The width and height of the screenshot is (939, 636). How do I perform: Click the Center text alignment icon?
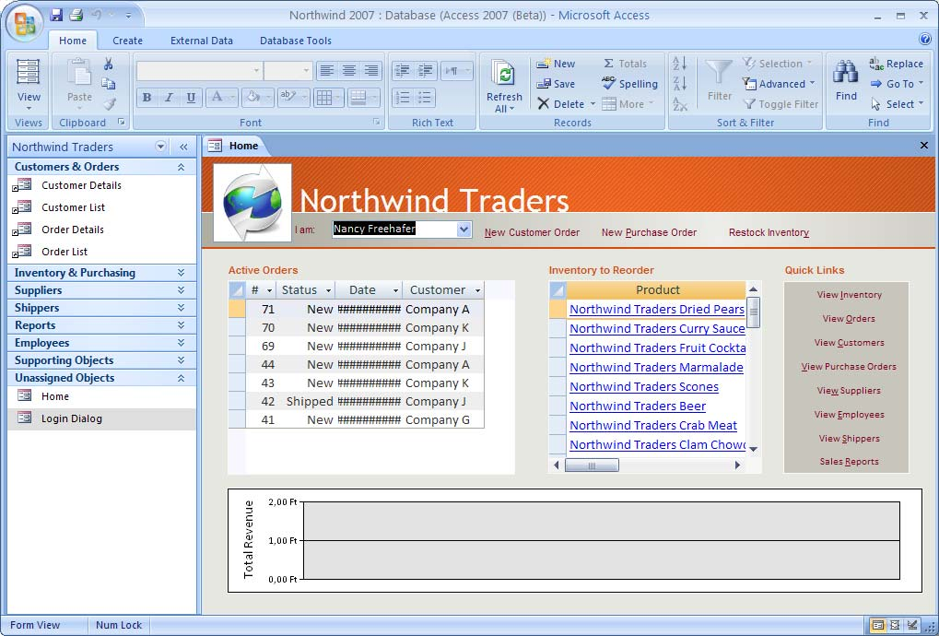[x=348, y=71]
